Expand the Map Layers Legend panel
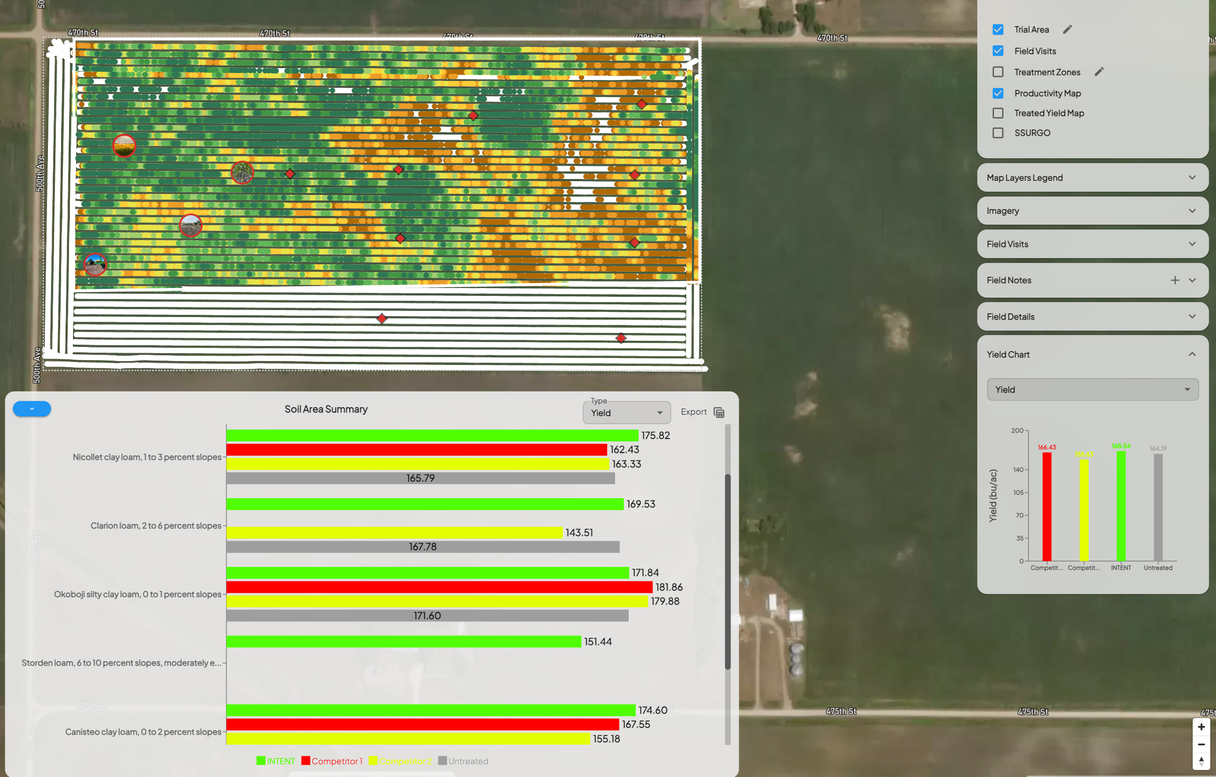This screenshot has width=1216, height=777. [1092, 177]
